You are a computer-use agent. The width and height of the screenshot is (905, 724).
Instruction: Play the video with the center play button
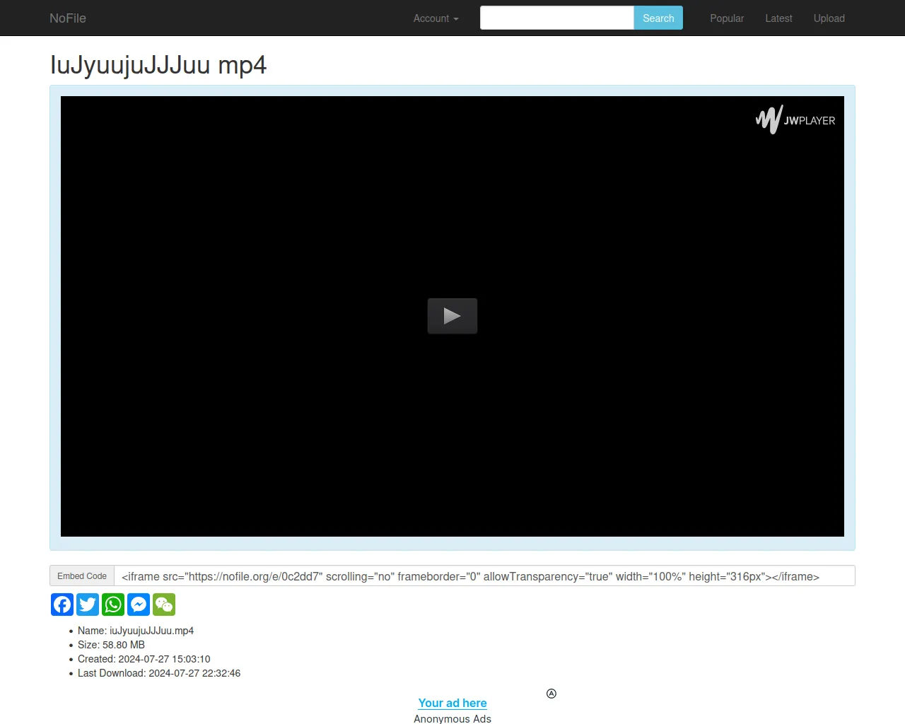click(452, 316)
